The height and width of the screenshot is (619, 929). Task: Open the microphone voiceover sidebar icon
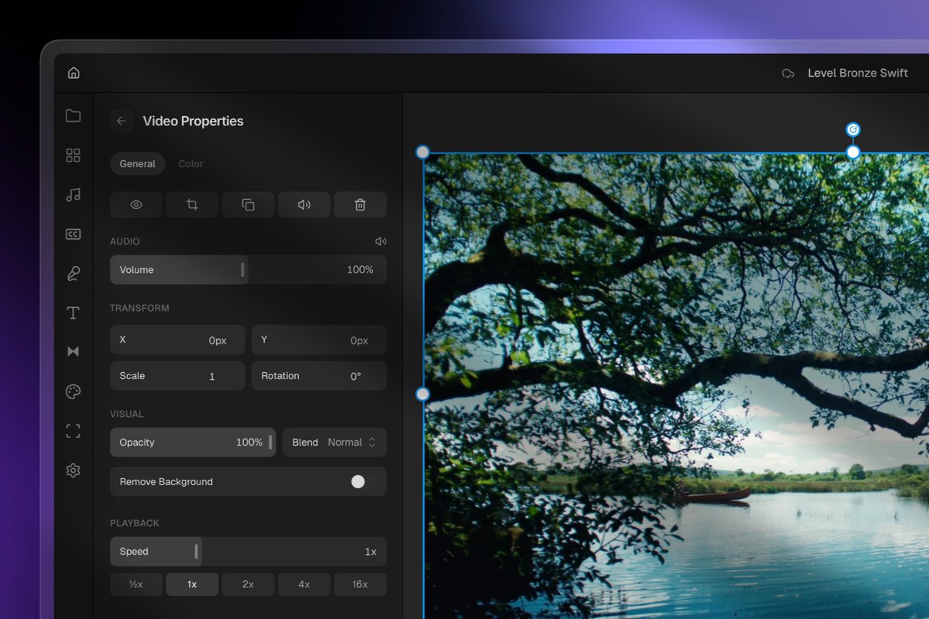pyautogui.click(x=73, y=274)
